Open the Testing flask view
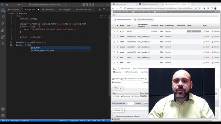221x124 pixels. 3,43
